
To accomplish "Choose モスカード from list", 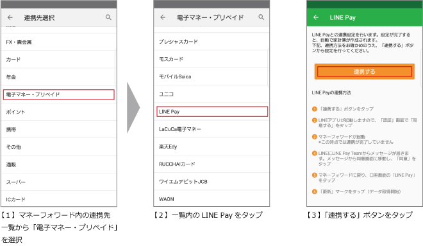I will pos(211,59).
